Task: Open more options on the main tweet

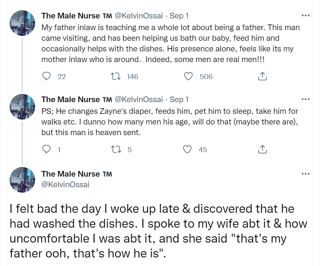Action: [x=305, y=174]
